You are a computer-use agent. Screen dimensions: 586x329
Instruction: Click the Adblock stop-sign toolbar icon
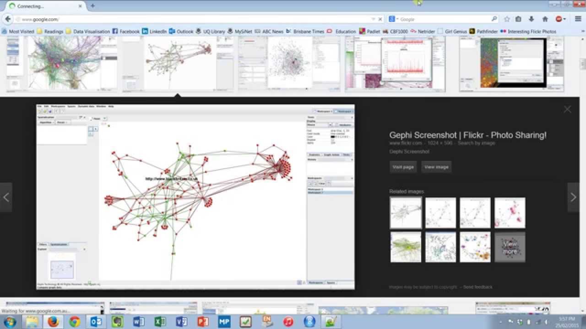pos(559,19)
